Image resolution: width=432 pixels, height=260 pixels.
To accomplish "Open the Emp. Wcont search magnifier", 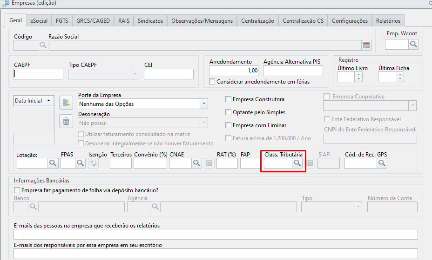I will (x=413, y=44).
